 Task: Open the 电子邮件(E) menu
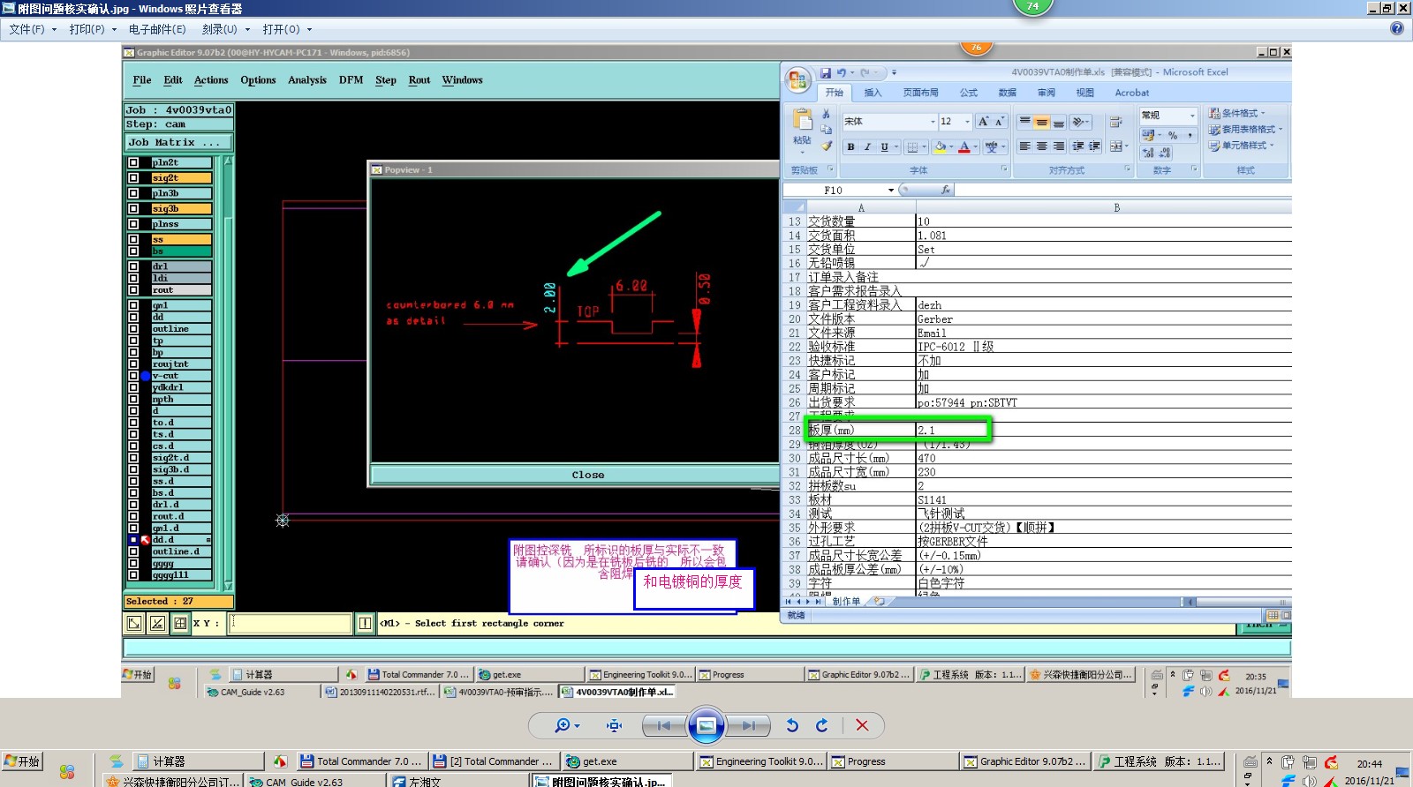(157, 29)
